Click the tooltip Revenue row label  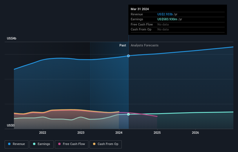pyautogui.click(x=137, y=14)
